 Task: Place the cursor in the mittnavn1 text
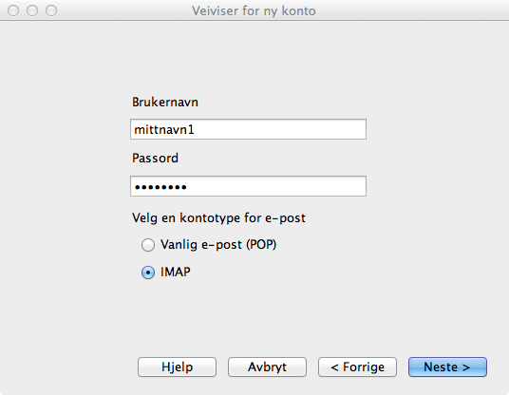pyautogui.click(x=164, y=129)
